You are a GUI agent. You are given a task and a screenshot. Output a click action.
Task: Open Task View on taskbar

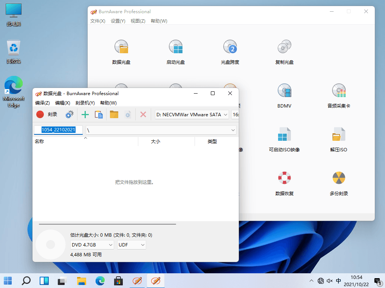point(62,281)
